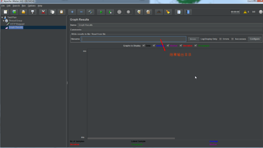
Task: Click the Latest Sample label
Action: coord(138,141)
